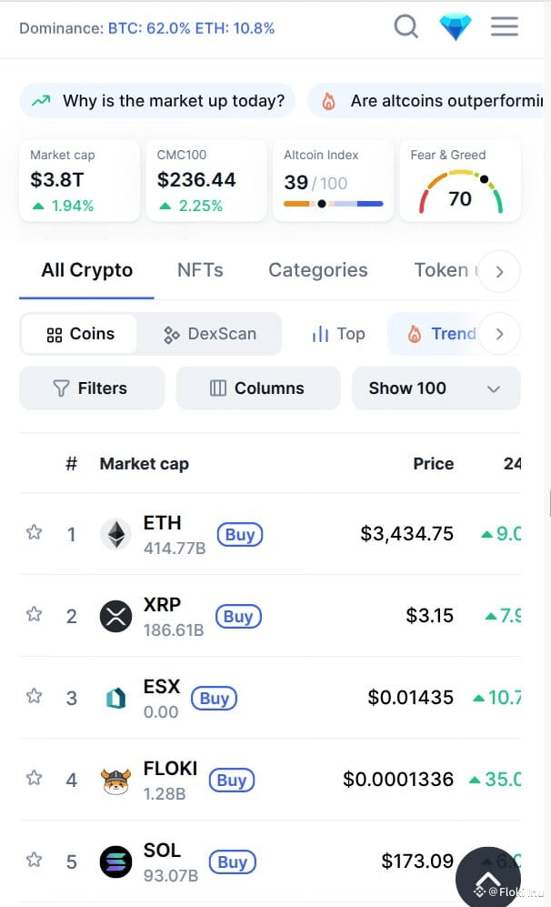Click the XRP coin logo

(116, 616)
